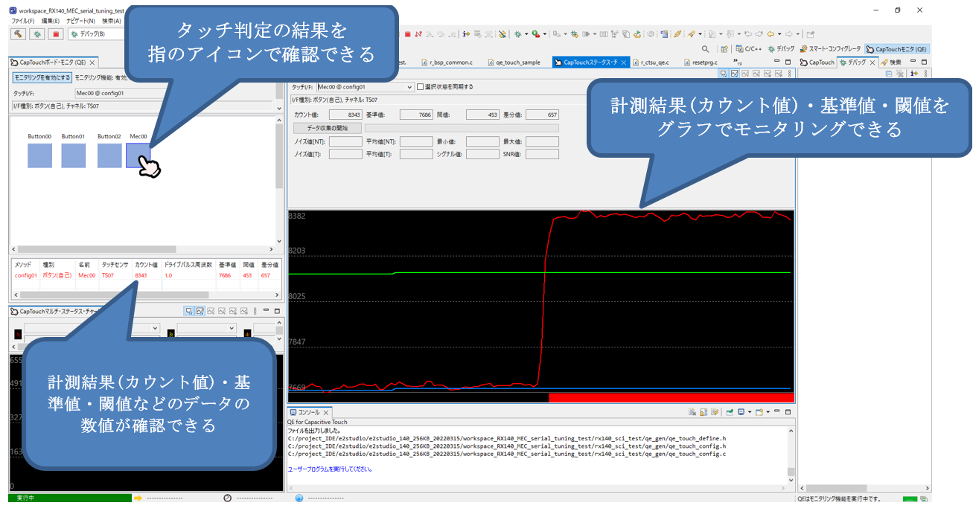Click board monitor horizontal scrollbar
The image size is (973, 517).
[97, 250]
